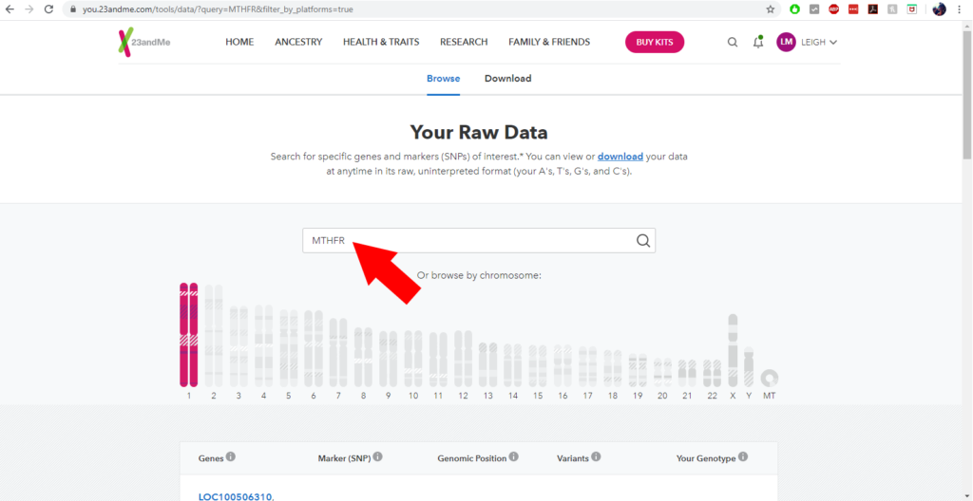
Task: Click the magnifier inside MTHFR search box
Action: click(643, 241)
